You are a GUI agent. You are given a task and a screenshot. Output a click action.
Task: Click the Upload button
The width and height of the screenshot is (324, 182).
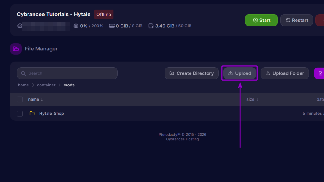coord(240,73)
